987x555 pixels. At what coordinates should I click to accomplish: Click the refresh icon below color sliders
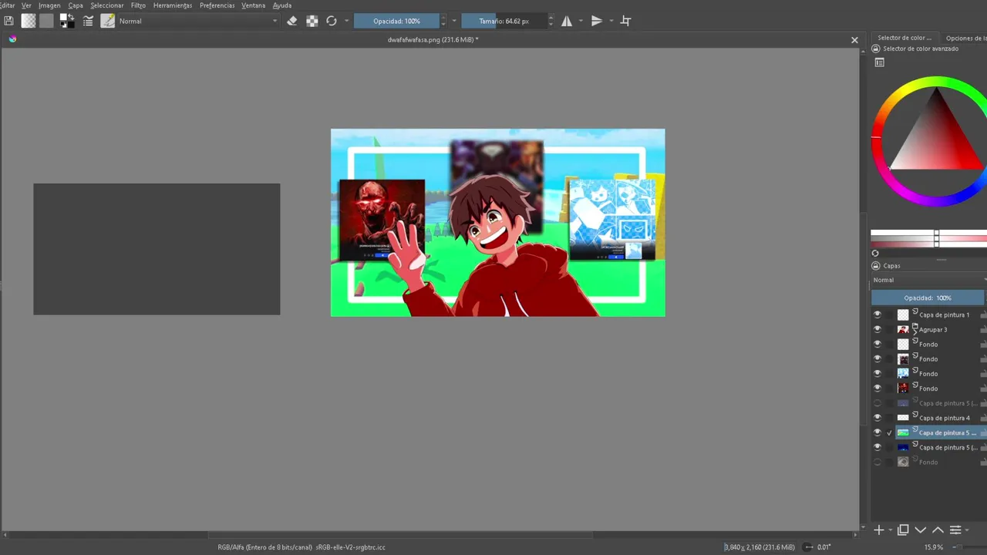click(x=875, y=253)
